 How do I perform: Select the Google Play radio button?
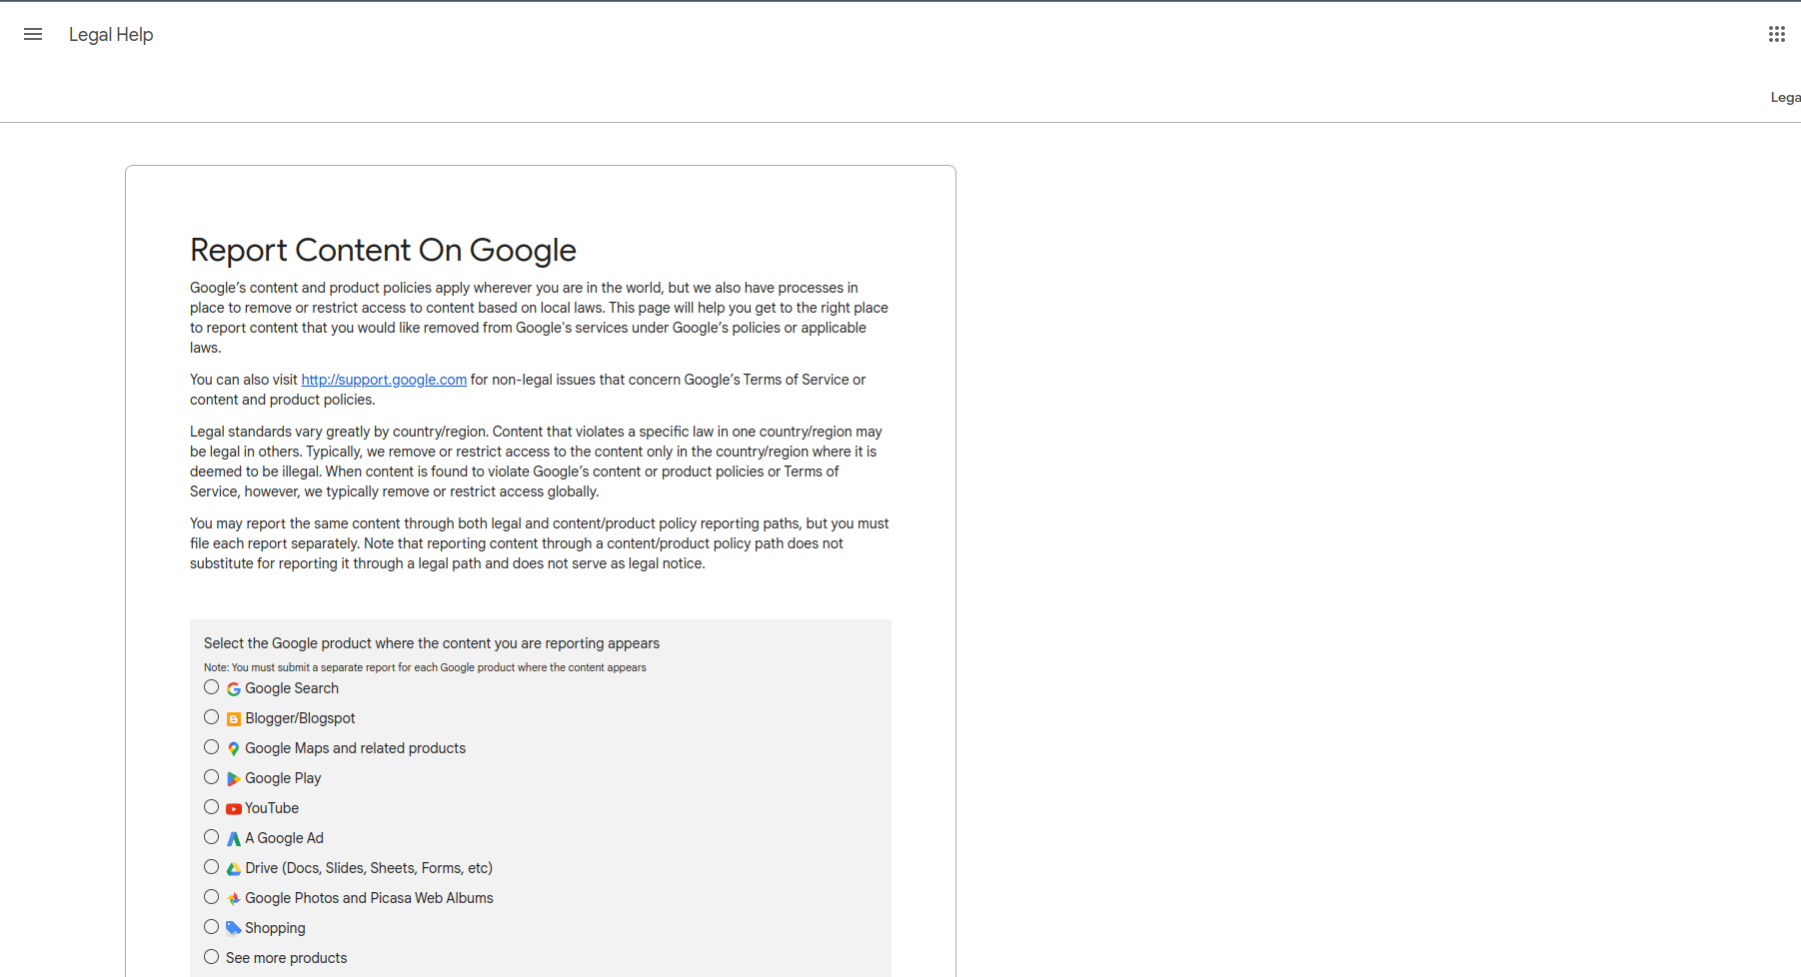[211, 777]
